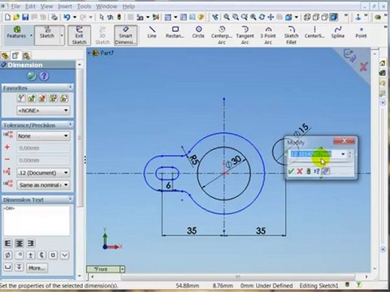
Task: Click inside the Dimension Text box
Action: [x=37, y=221]
